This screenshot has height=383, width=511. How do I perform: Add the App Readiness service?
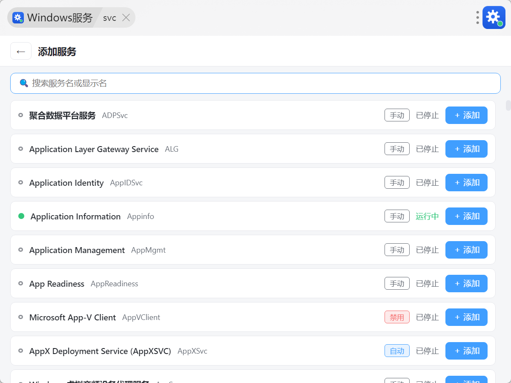pyautogui.click(x=466, y=283)
